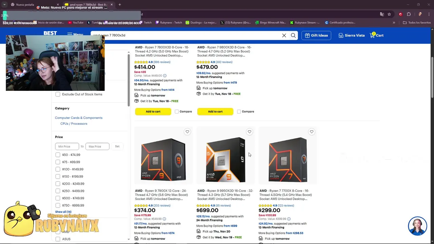Toggle Exclude Out of Stock Items checkbox

point(58,94)
